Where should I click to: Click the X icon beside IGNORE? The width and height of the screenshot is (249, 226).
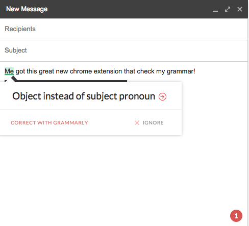[x=137, y=122]
